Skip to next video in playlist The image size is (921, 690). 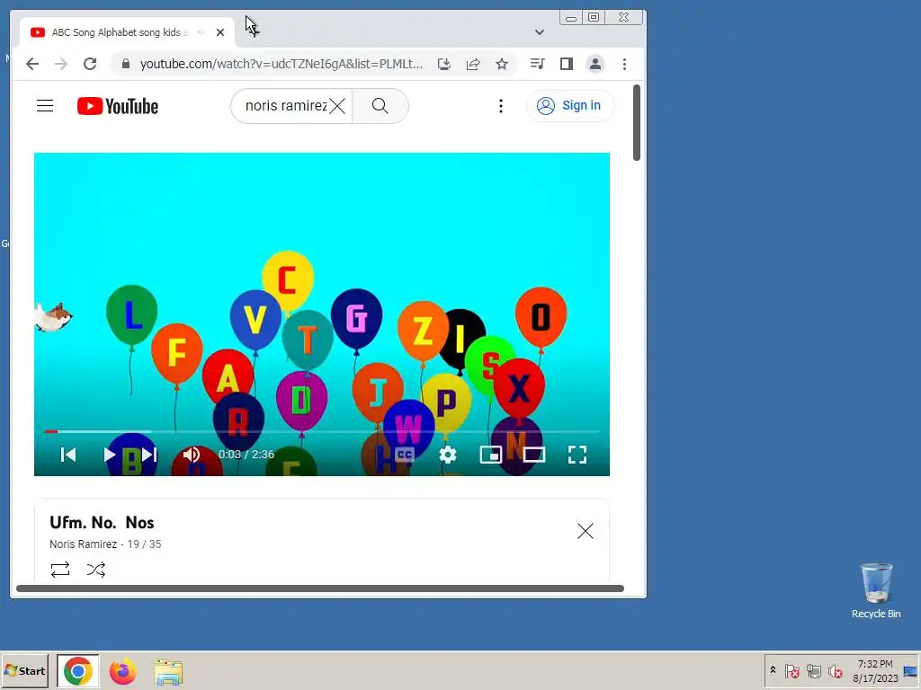pyautogui.click(x=149, y=455)
